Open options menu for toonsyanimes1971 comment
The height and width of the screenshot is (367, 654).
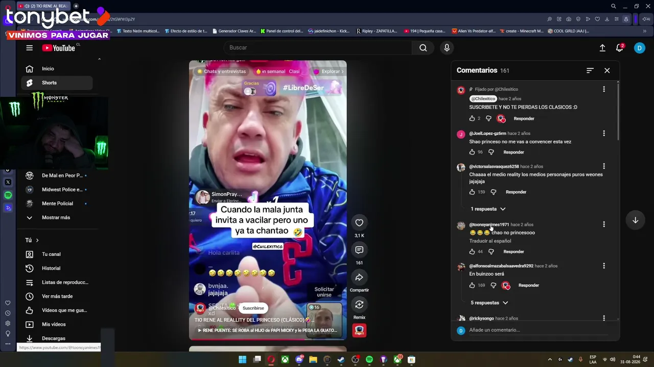tap(604, 224)
